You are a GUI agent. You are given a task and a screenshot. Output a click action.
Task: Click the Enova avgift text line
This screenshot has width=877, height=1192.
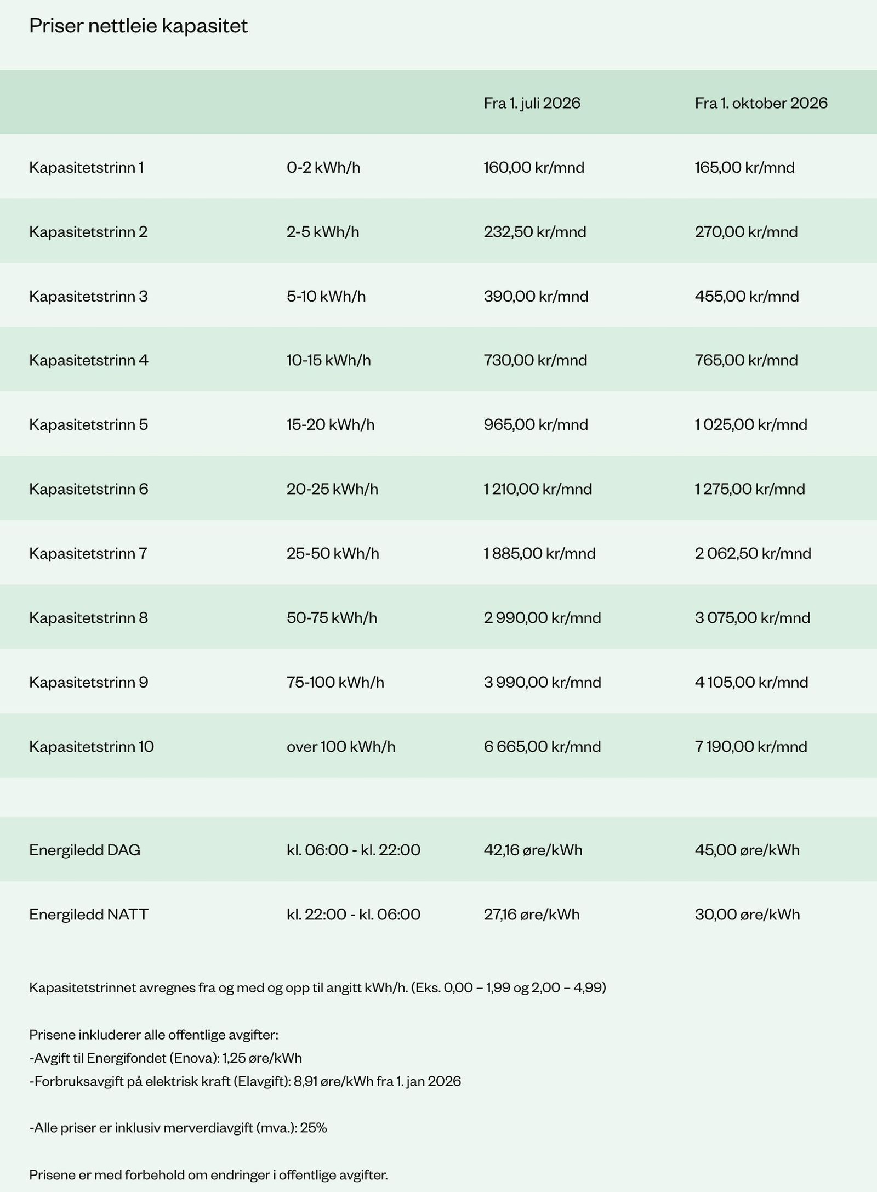point(166,1058)
